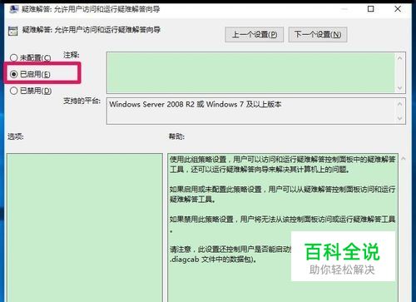Click the 帮助: label
Image resolution: width=416 pixels, height=302 pixels.
coord(176,136)
